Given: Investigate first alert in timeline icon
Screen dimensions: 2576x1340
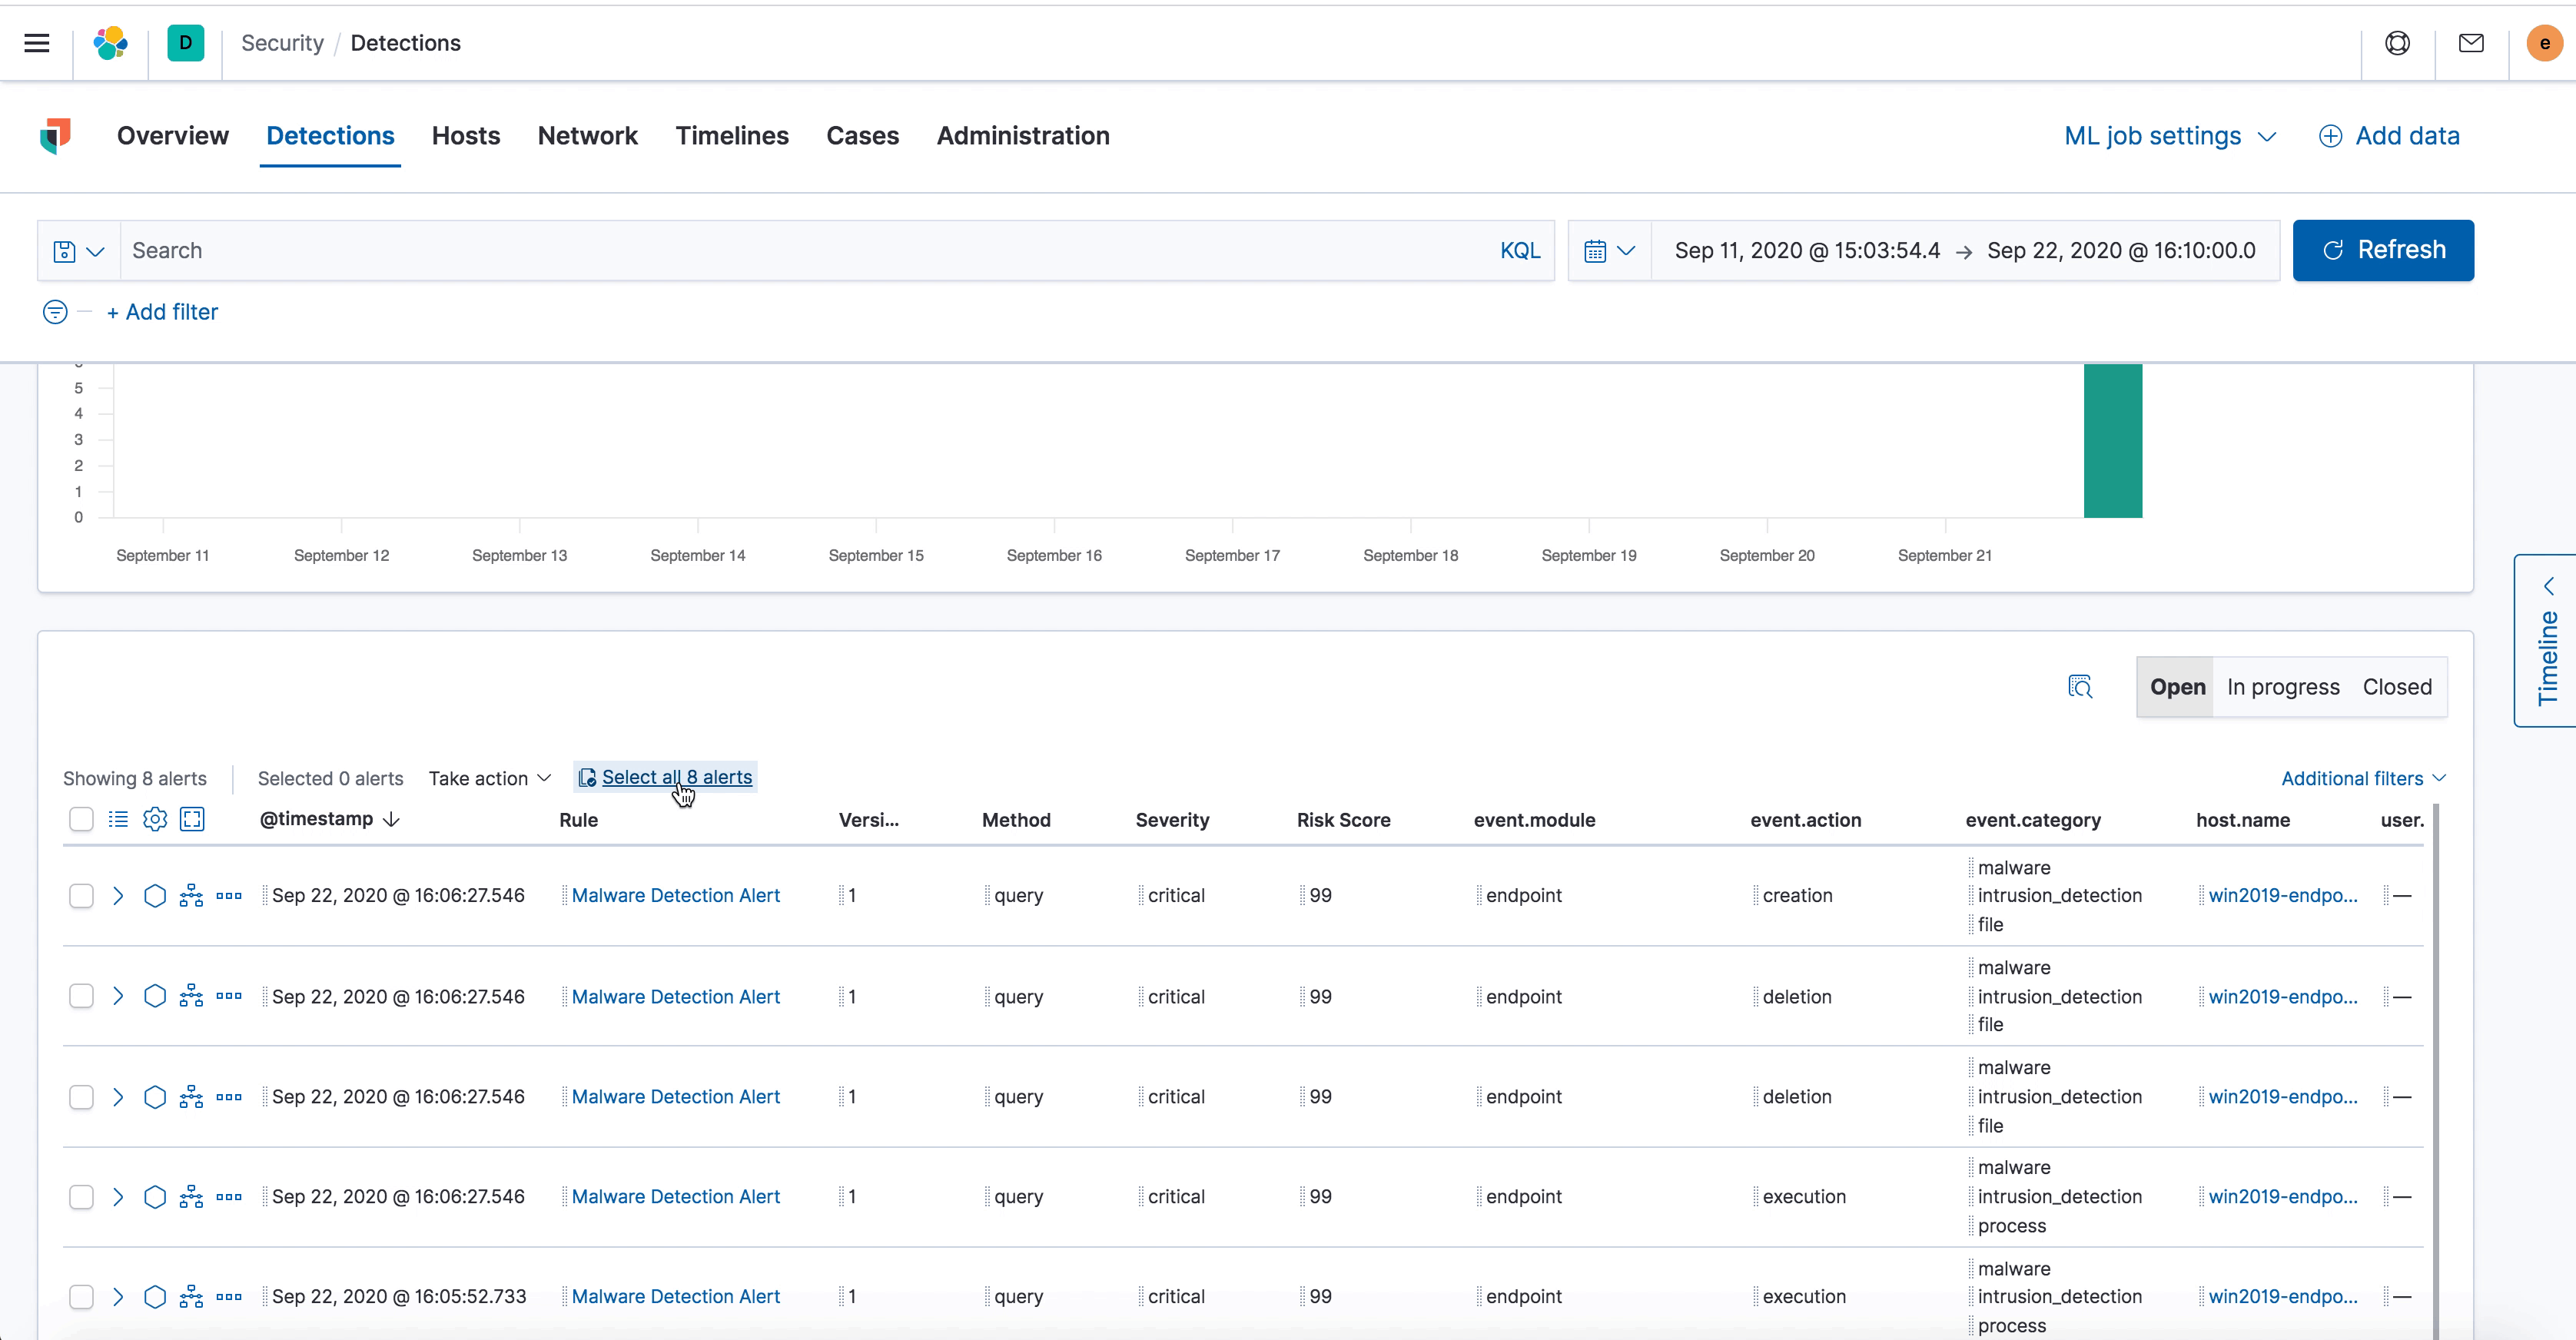Looking at the screenshot, I should coord(154,895).
